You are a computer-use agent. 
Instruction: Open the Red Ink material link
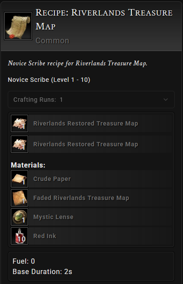pyautogui.click(x=45, y=236)
